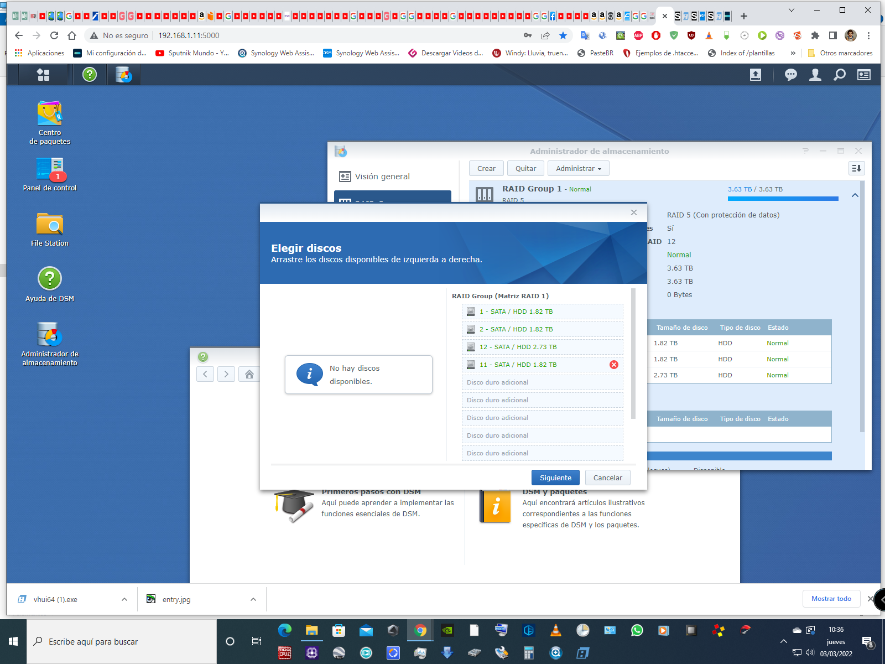Open DSM user options icon
Screen dimensions: 885x664
coord(815,75)
